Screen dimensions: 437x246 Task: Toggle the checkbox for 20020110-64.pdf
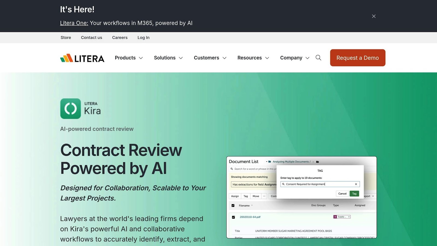point(233,217)
